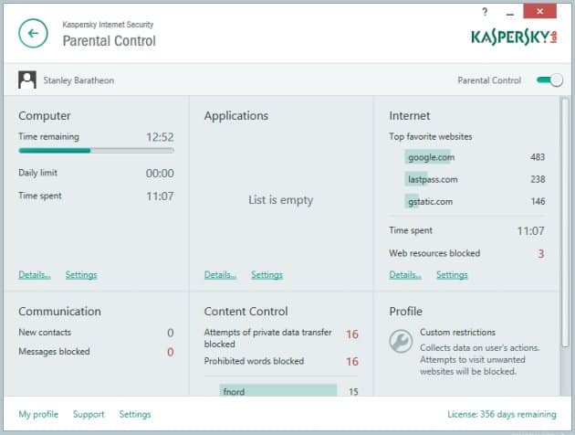This screenshot has width=575, height=435.
Task: Click the back arrow button
Action: (x=33, y=34)
